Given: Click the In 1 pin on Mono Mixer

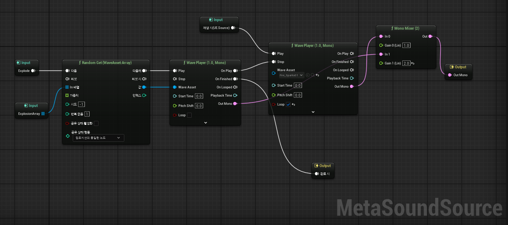Looking at the screenshot, I should [381, 54].
